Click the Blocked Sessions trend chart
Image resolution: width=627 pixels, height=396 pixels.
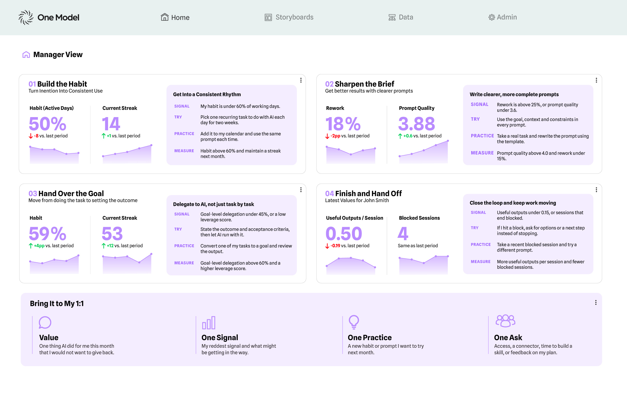pyautogui.click(x=423, y=265)
